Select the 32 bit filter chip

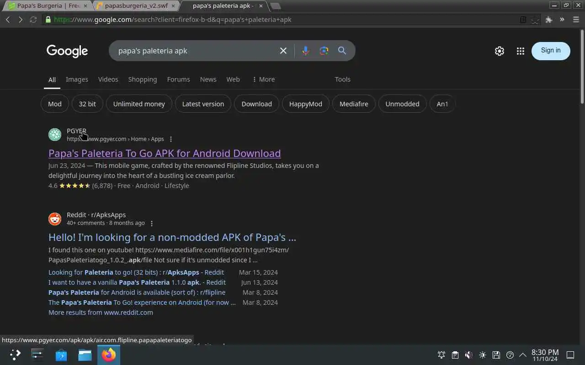click(87, 104)
